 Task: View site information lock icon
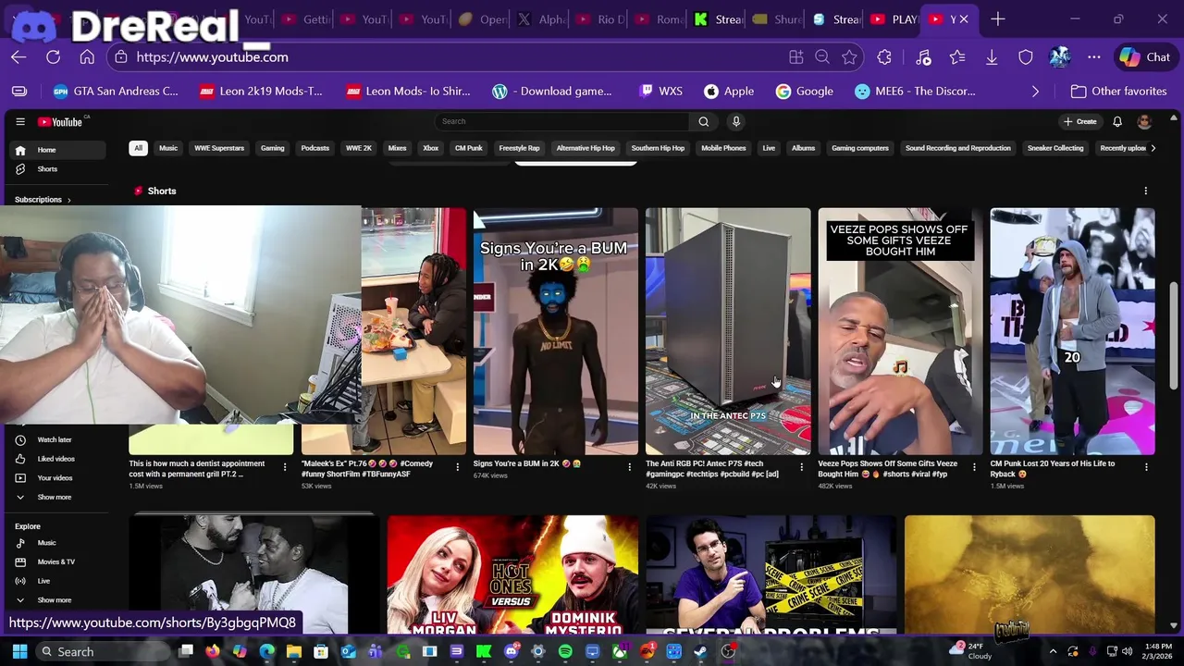point(121,57)
